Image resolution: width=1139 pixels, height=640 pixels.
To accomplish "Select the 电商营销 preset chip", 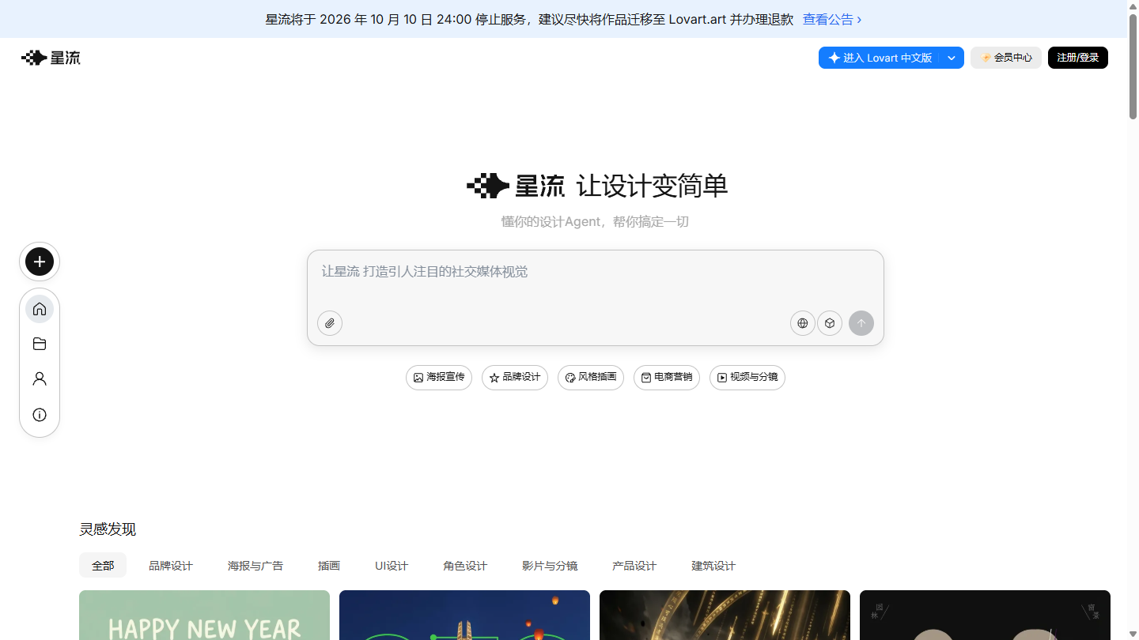I will coord(667,378).
